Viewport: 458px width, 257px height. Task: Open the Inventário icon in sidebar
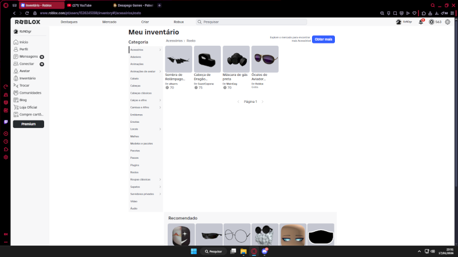click(16, 78)
